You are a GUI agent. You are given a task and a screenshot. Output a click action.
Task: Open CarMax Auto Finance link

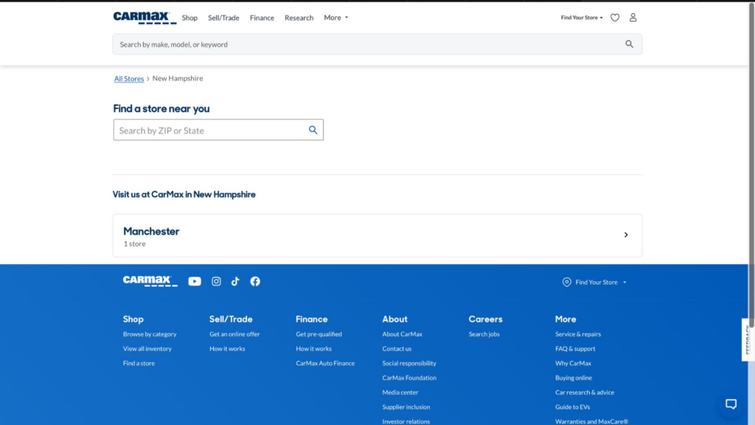pyautogui.click(x=325, y=363)
